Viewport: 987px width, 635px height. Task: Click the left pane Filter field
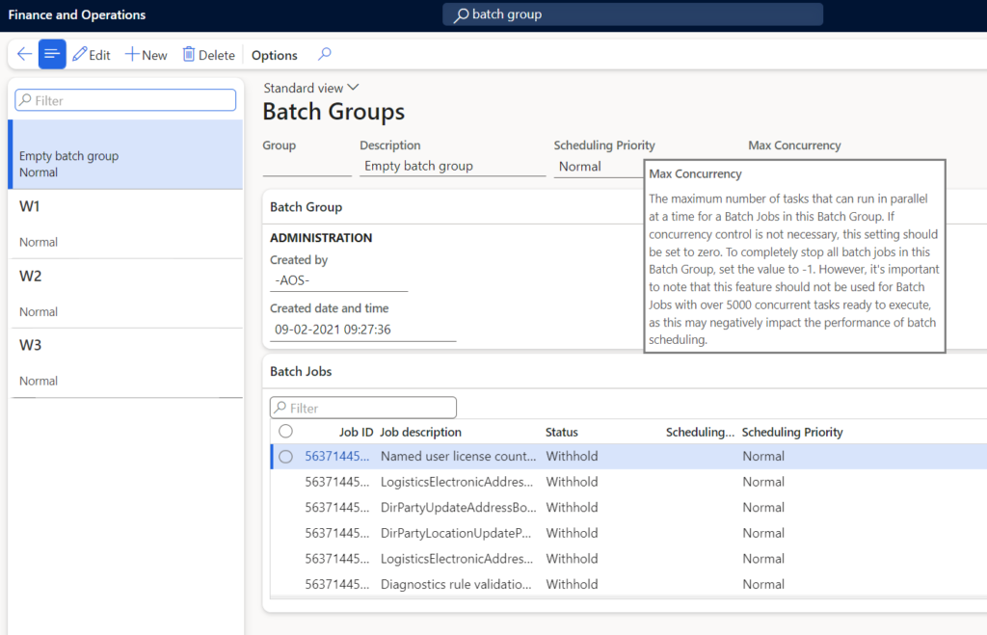point(125,100)
